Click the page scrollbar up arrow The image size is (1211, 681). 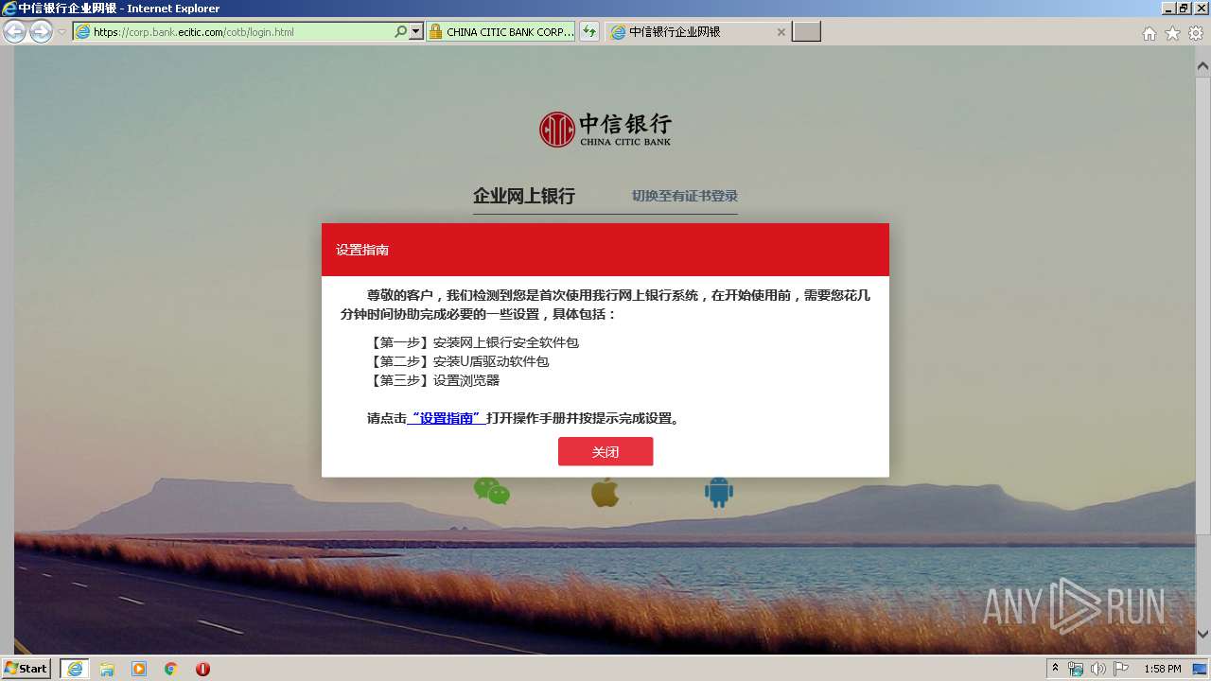(1202, 67)
